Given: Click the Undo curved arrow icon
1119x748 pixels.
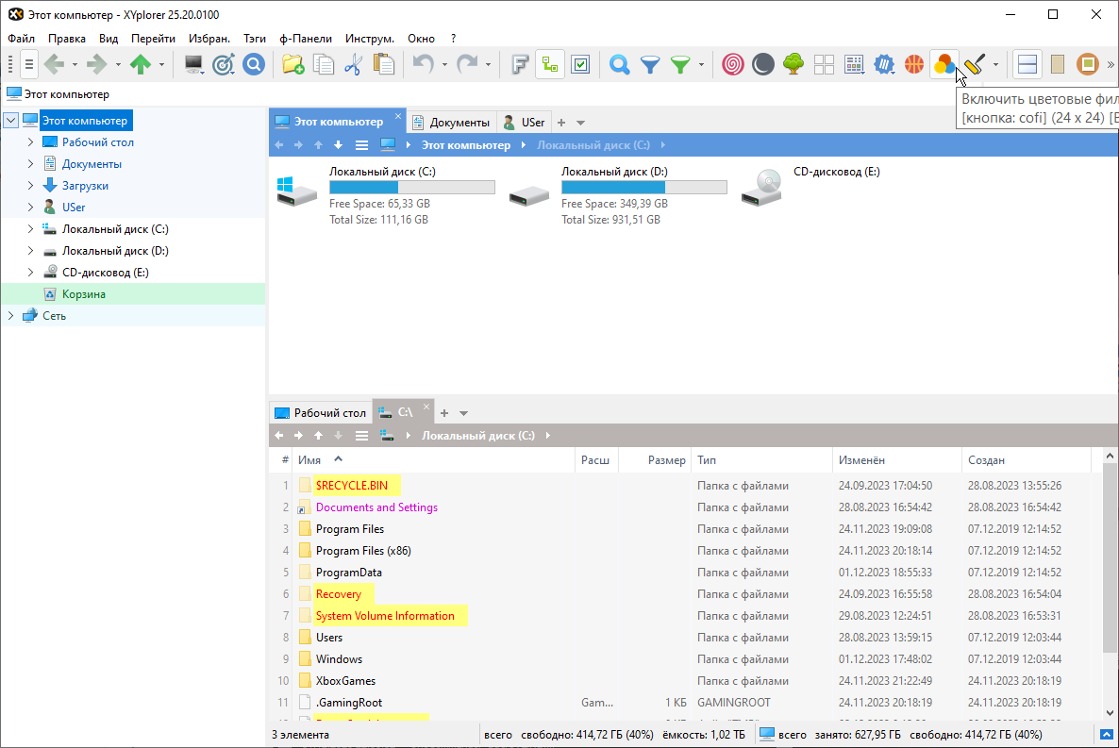Looking at the screenshot, I should click(424, 64).
